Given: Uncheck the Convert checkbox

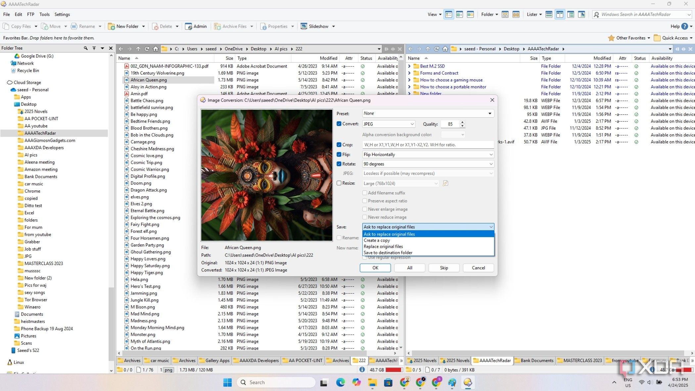Looking at the screenshot, I should click(339, 124).
